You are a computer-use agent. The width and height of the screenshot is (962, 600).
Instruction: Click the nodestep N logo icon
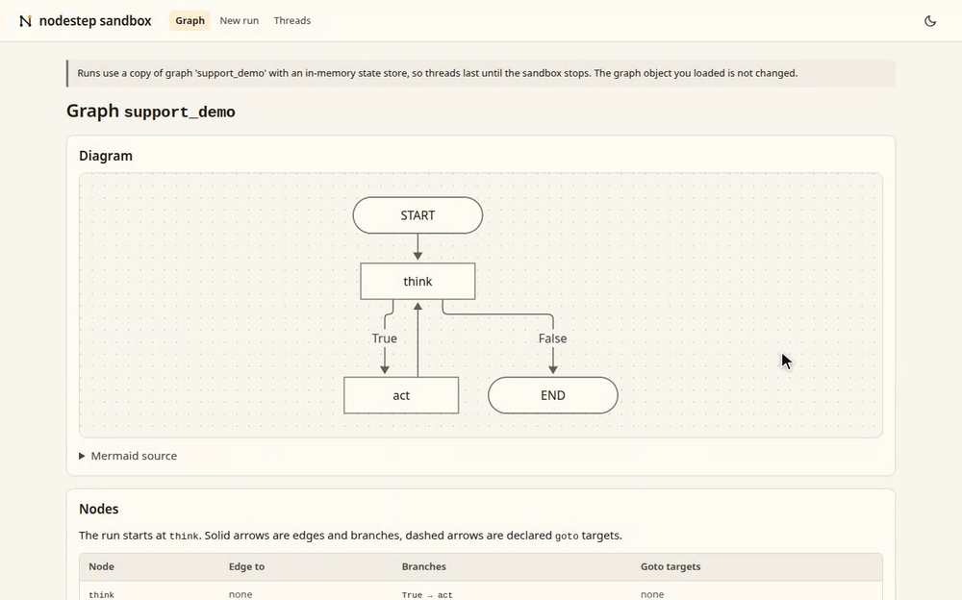pos(25,21)
